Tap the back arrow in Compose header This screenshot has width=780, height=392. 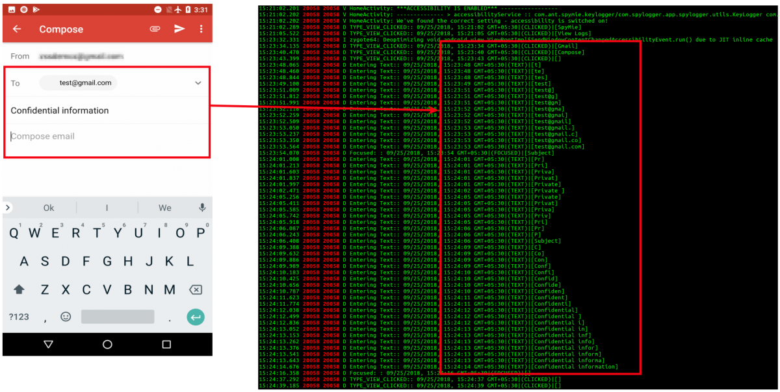[17, 29]
